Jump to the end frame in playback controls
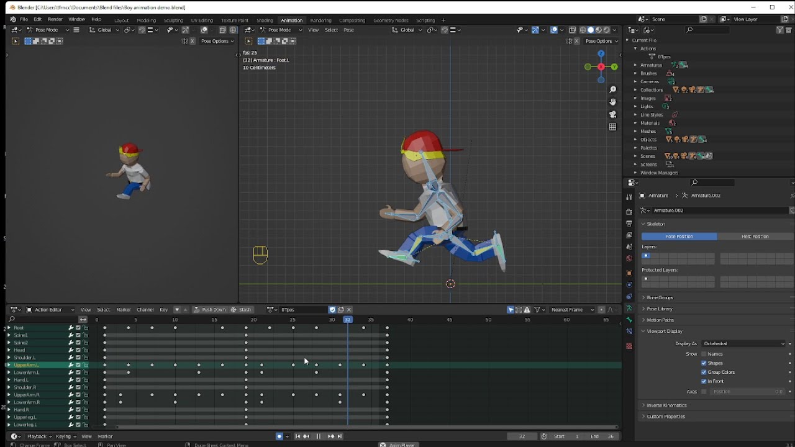This screenshot has width=795, height=447. click(339, 436)
